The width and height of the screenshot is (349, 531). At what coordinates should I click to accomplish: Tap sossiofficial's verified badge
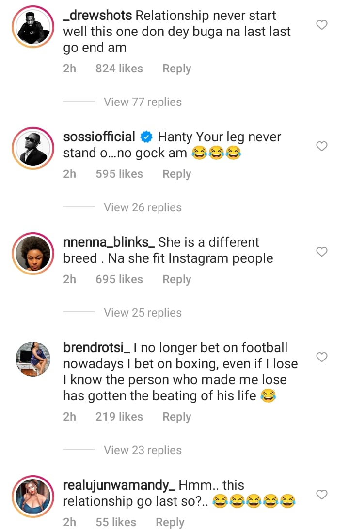click(146, 137)
